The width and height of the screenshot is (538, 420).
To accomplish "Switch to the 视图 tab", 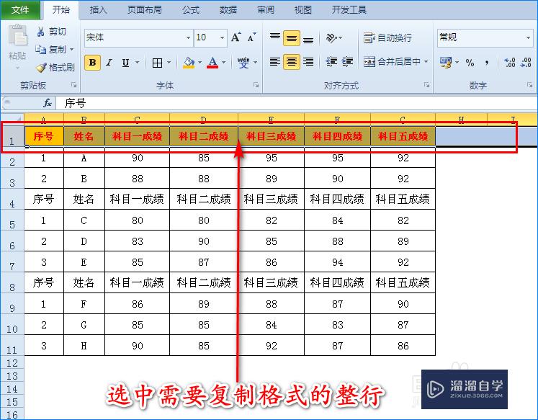I will click(x=303, y=9).
